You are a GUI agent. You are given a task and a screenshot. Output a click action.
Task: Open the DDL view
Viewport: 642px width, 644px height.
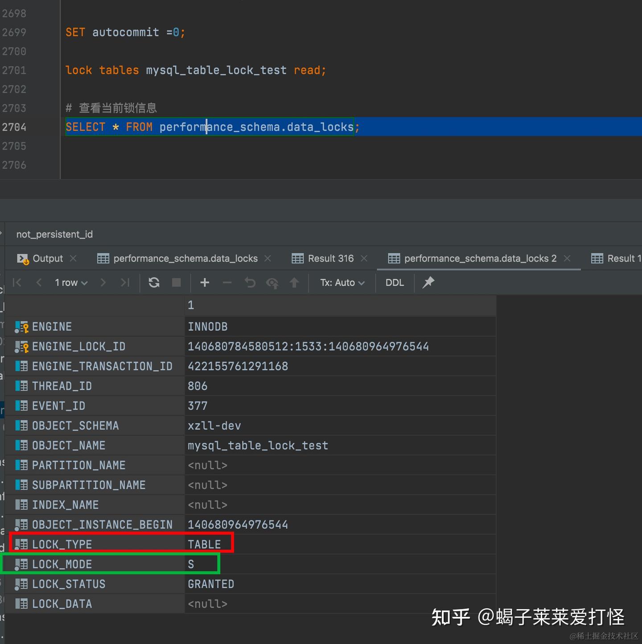coord(394,282)
